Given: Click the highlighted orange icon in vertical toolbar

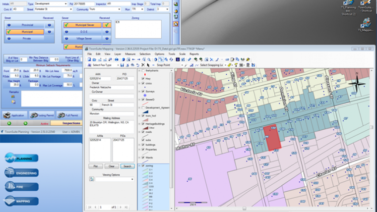Looking at the screenshot, I should click(176, 24).
